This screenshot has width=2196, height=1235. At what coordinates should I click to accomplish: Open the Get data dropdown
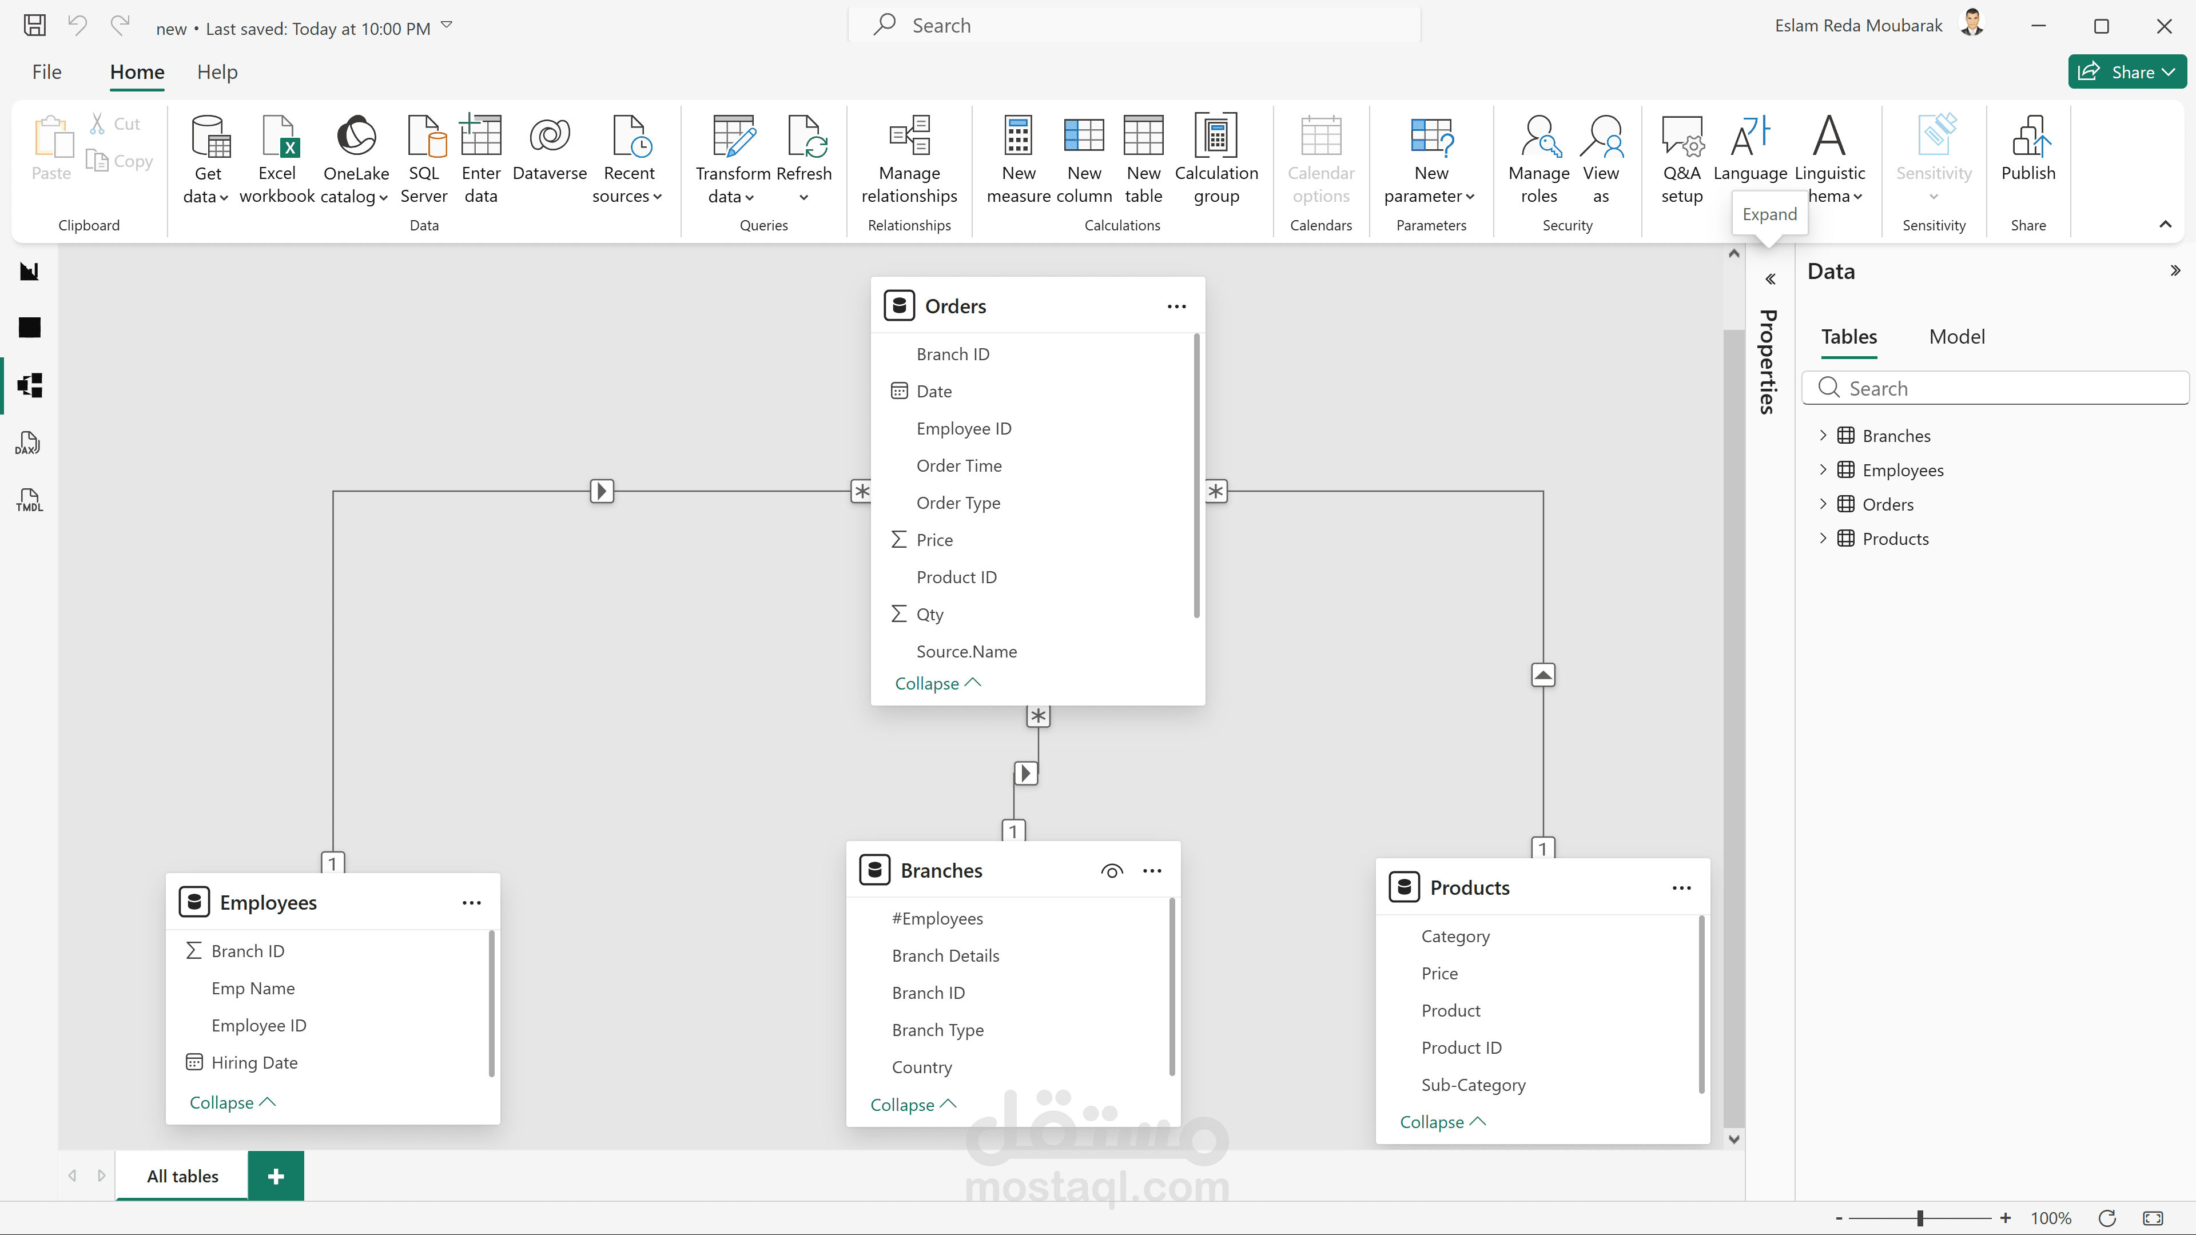coord(206,196)
